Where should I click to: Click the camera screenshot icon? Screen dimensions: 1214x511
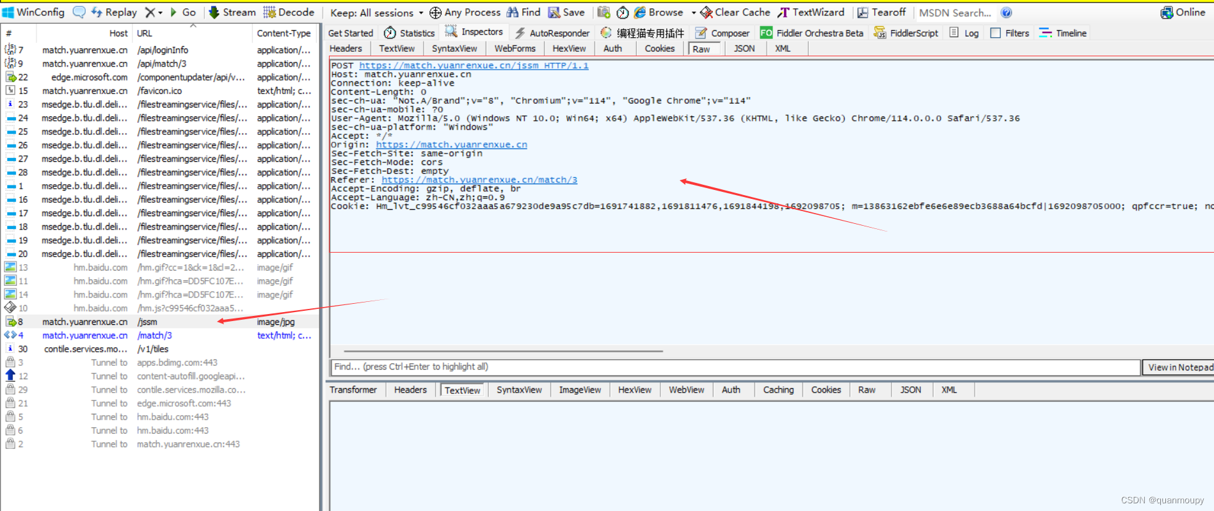603,12
